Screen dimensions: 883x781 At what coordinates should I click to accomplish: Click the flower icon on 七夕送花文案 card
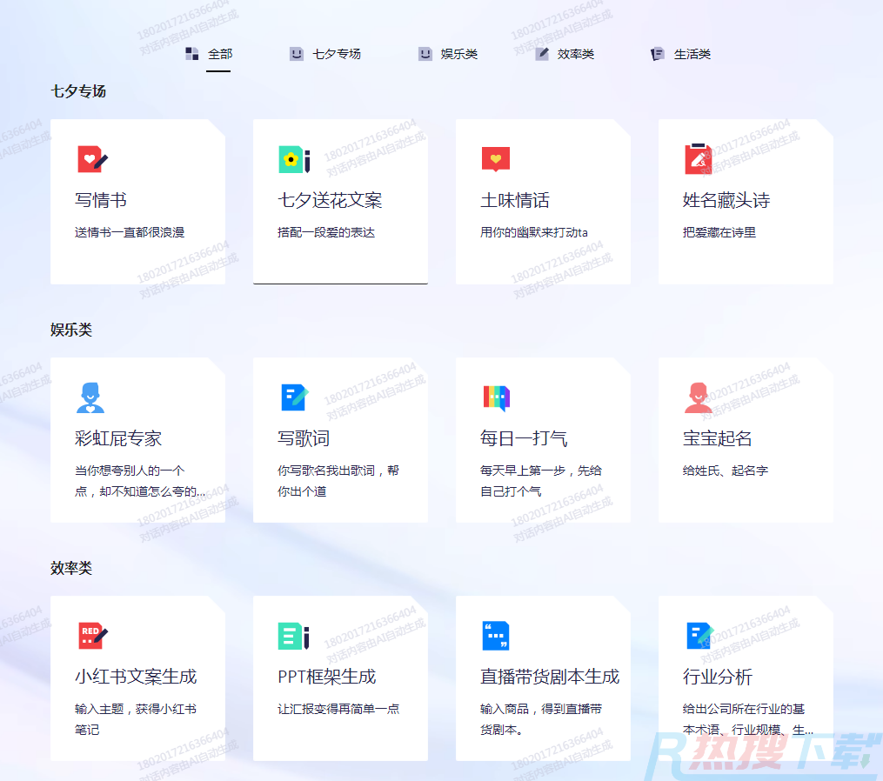(293, 159)
